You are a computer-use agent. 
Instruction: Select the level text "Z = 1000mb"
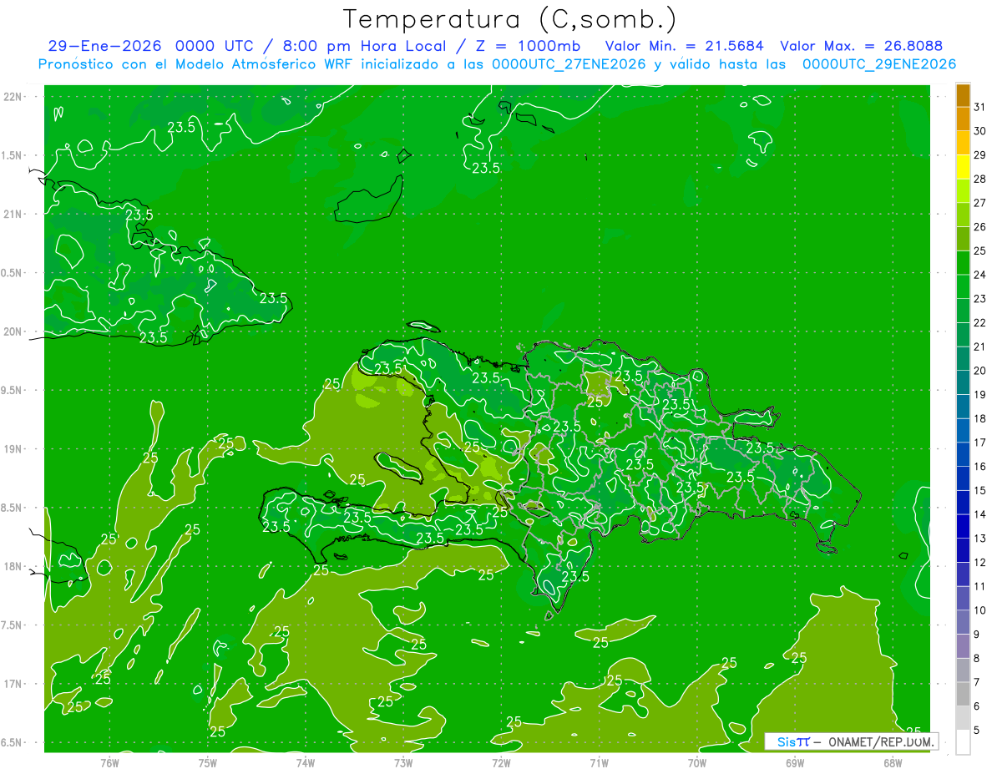528,46
